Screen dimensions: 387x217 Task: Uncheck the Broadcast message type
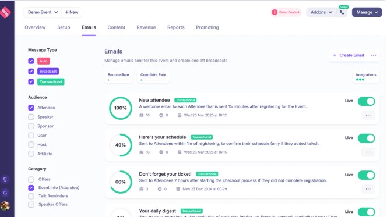click(x=31, y=71)
